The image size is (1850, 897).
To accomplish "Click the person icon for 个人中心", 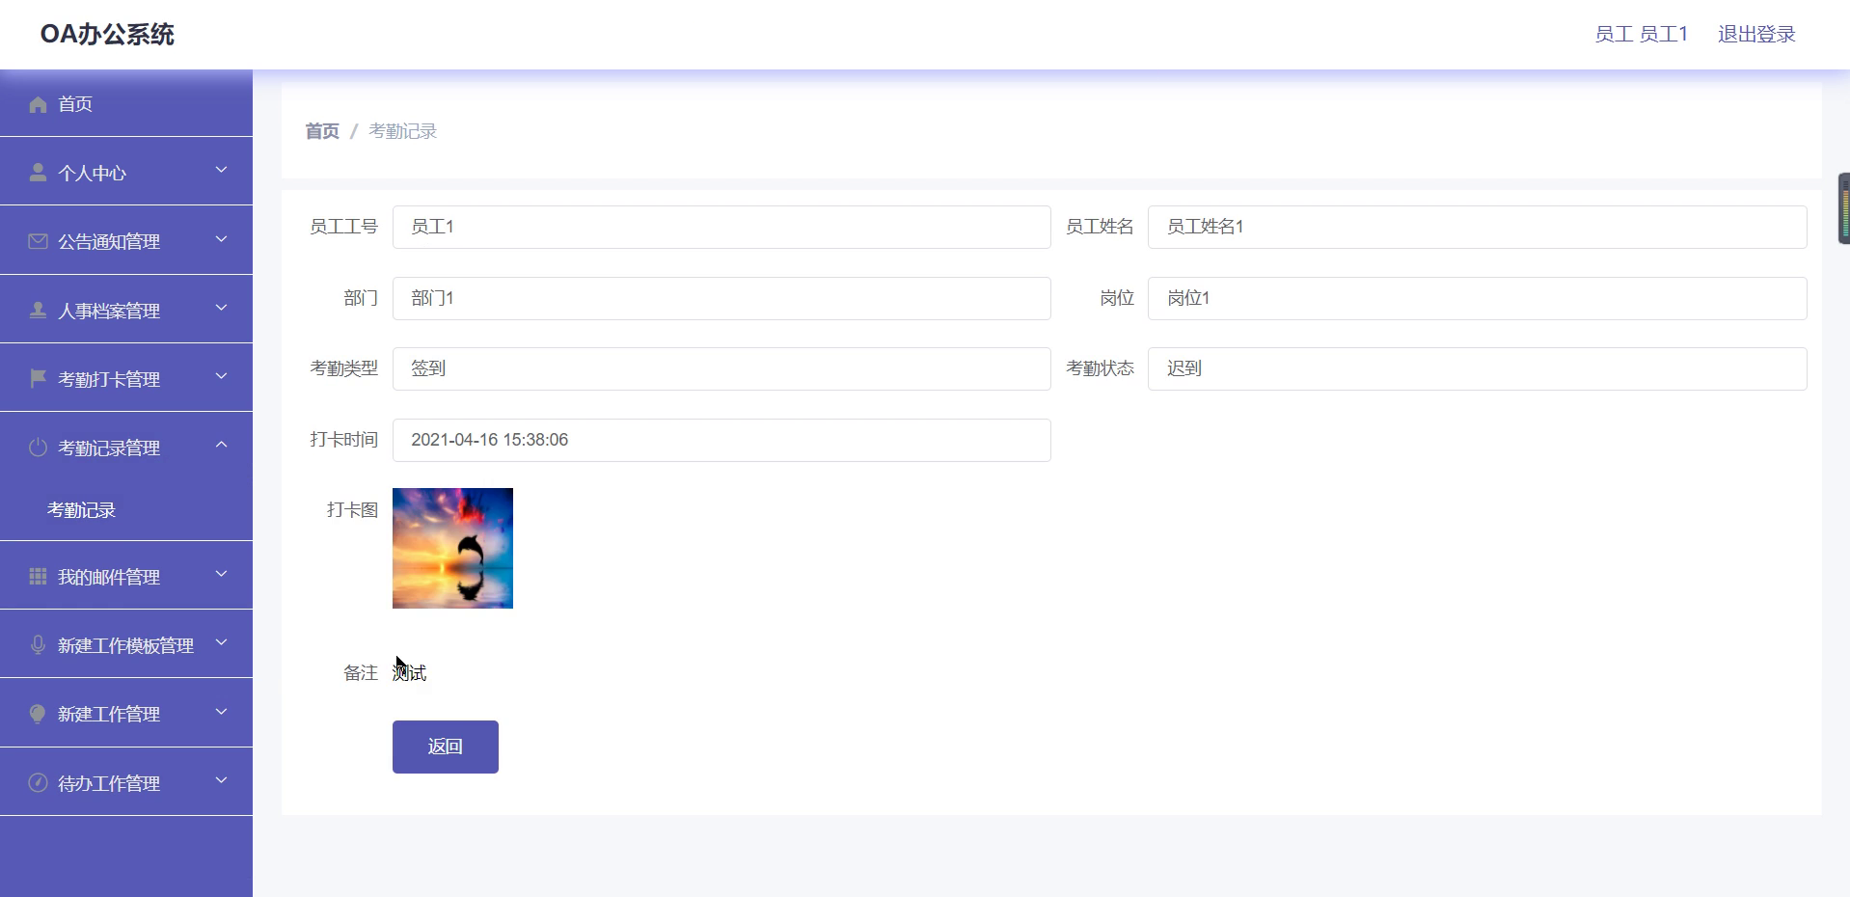I will coord(38,173).
